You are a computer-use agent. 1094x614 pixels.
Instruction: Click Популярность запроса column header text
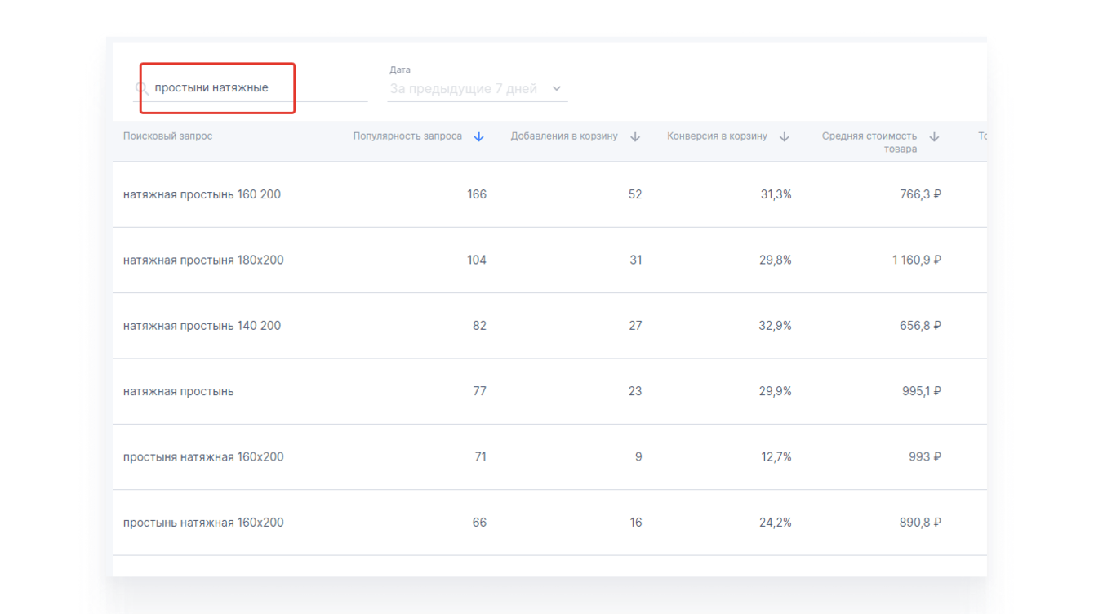(x=407, y=136)
